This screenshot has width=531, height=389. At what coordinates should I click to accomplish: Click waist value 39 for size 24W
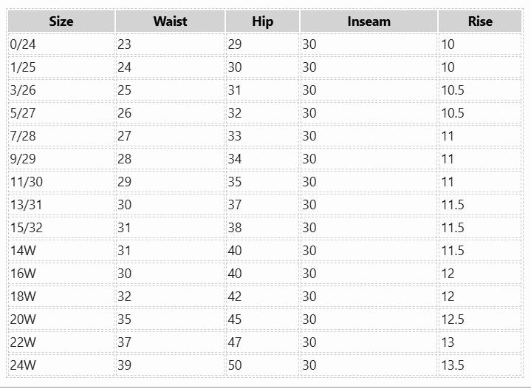tap(124, 365)
